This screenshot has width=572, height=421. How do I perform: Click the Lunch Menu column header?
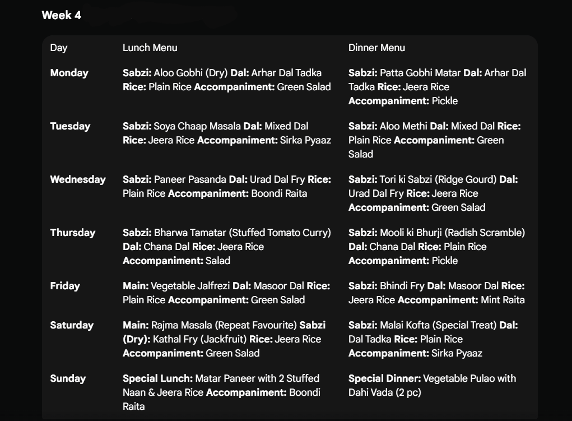coord(150,48)
